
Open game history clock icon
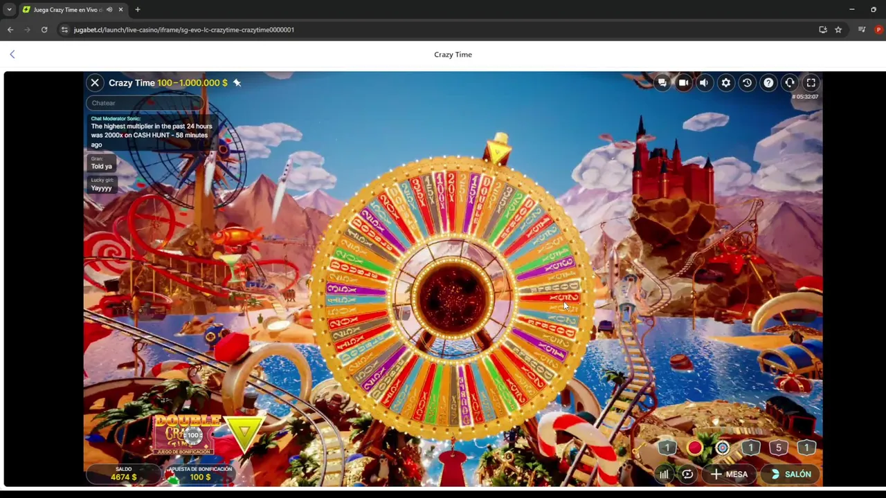(747, 82)
